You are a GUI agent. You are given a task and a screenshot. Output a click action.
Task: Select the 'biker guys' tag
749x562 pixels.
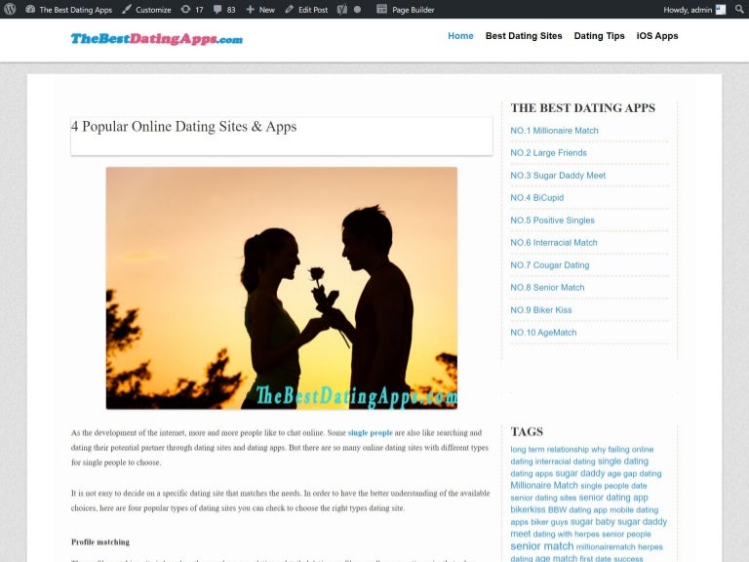click(x=549, y=522)
